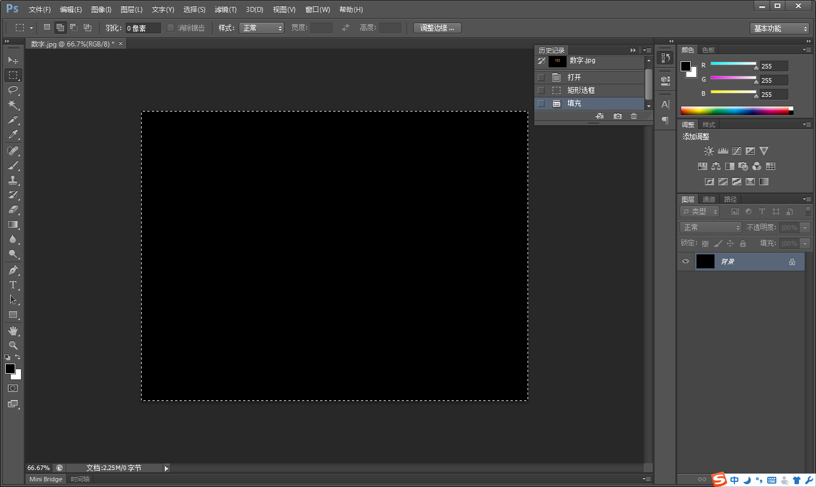Toggle history brush source for 打开 state
The image size is (816, 487).
click(x=541, y=77)
